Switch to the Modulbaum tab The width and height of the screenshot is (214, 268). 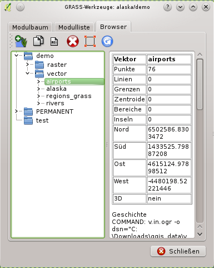[x=31, y=27]
